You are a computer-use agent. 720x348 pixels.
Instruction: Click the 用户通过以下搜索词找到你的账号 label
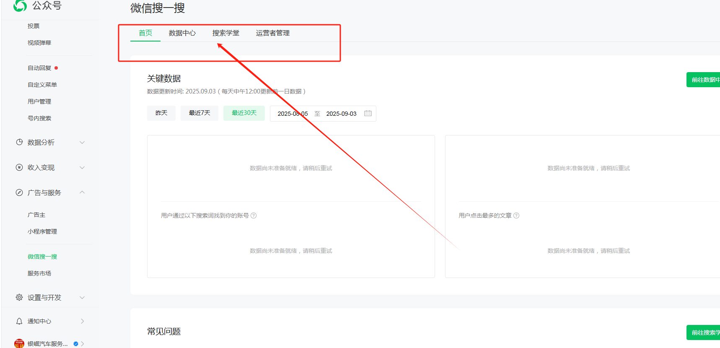click(x=205, y=216)
